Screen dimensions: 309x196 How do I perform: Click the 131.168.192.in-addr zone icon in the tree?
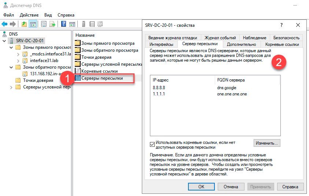[x=25, y=74]
